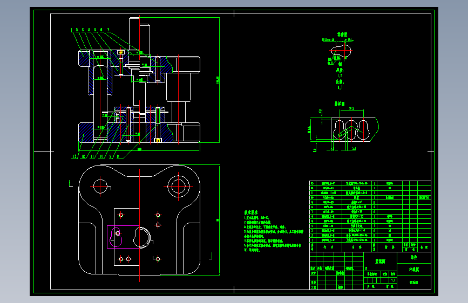Pick part balloon number 8

pos(118,156)
